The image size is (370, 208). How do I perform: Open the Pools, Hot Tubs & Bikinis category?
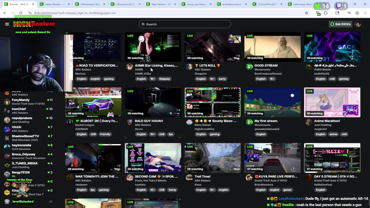(x=151, y=181)
